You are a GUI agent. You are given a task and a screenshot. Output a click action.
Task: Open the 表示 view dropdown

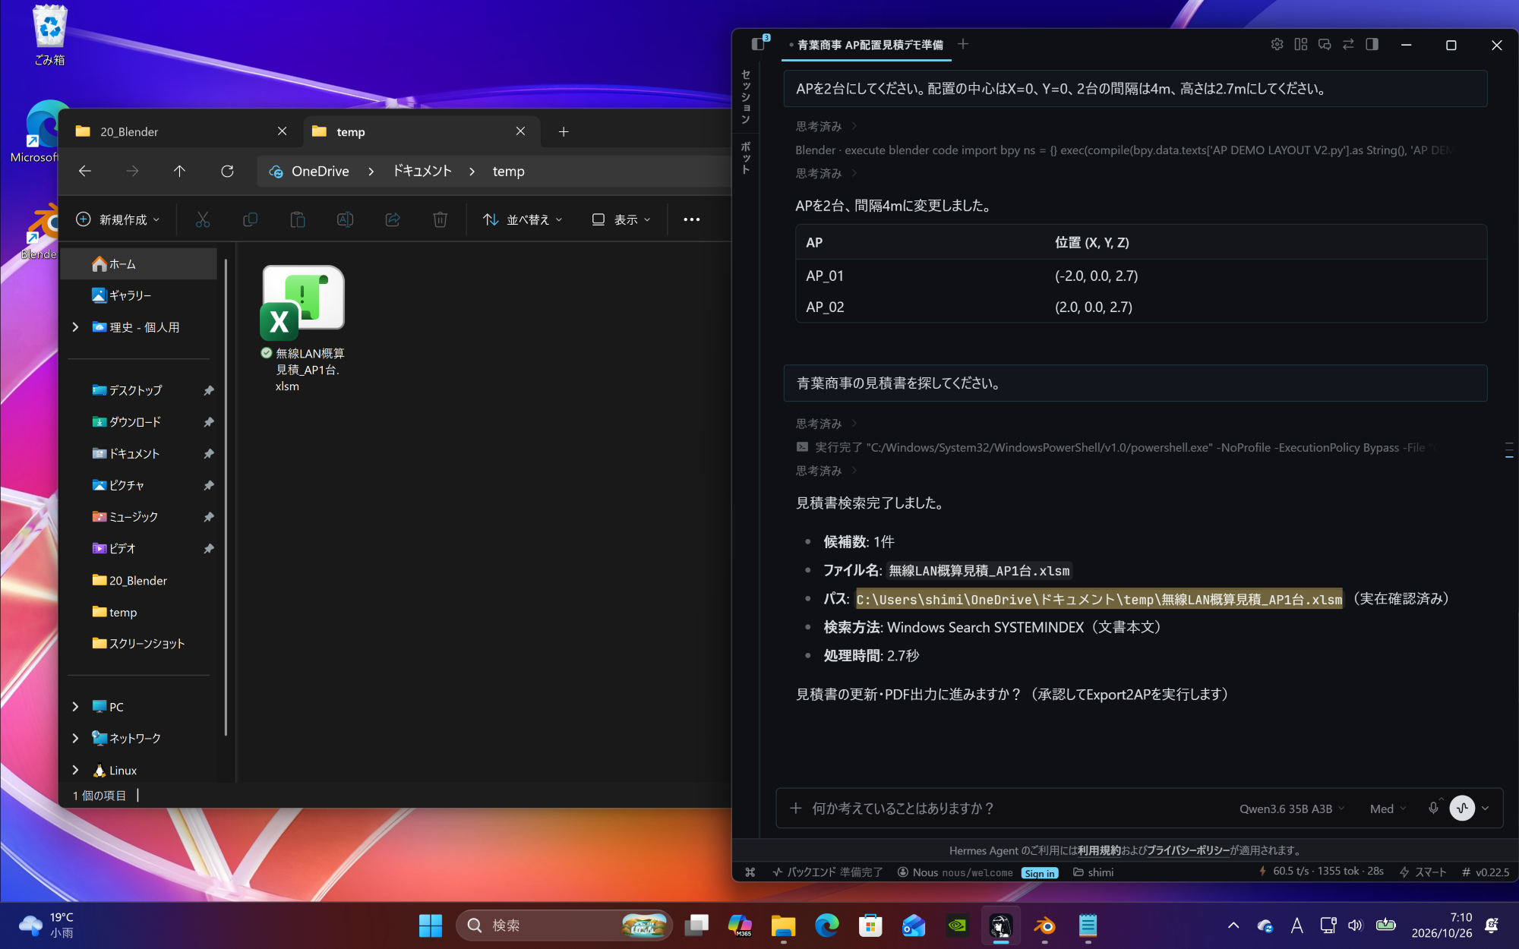[x=621, y=219]
